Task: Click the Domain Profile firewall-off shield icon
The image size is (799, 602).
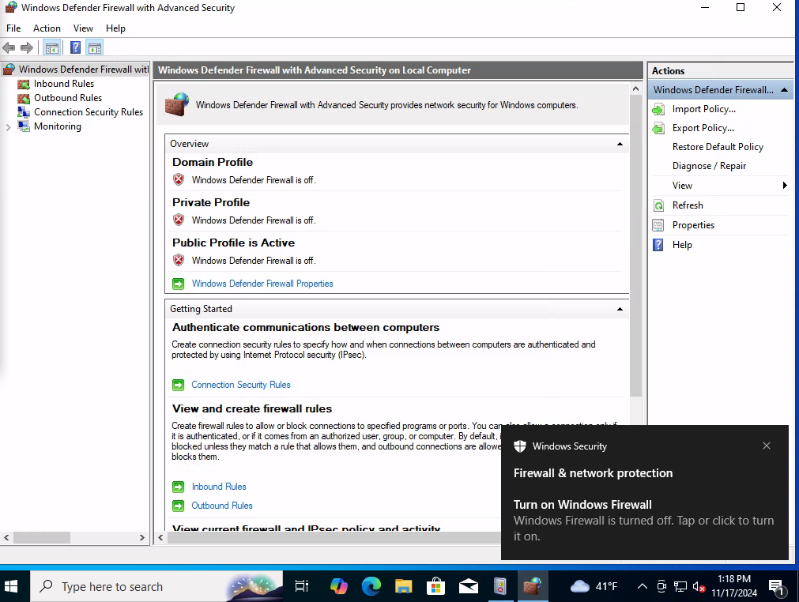Action: click(x=179, y=179)
